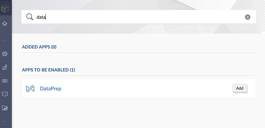Click the upper sidebar separator dash
Image resolution: width=265 pixels, height=128 pixels.
(5, 40)
